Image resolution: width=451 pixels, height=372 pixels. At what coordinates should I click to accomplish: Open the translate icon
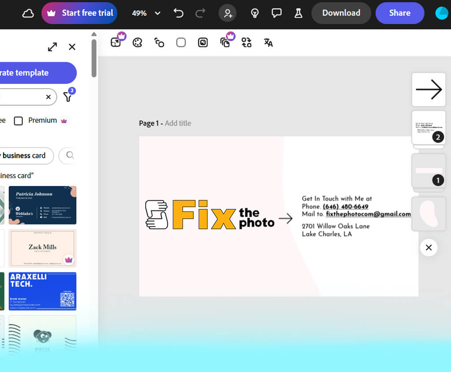268,43
